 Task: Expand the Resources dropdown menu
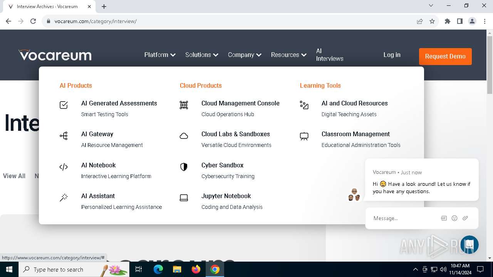tap(288, 55)
